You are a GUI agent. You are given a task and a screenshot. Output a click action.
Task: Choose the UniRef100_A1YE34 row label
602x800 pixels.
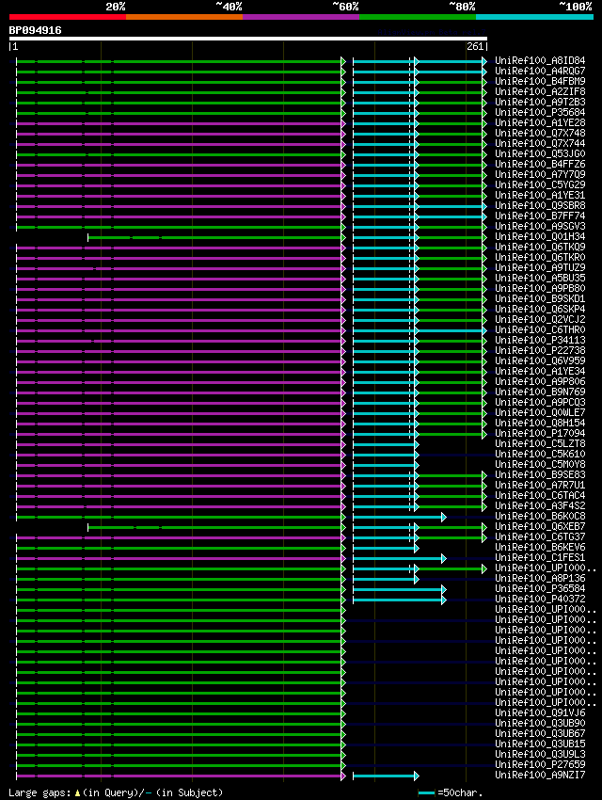coord(540,371)
